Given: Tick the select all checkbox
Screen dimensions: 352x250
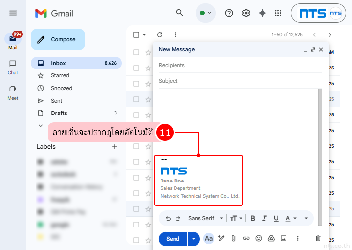Looking at the screenshot, I should tap(136, 35).
